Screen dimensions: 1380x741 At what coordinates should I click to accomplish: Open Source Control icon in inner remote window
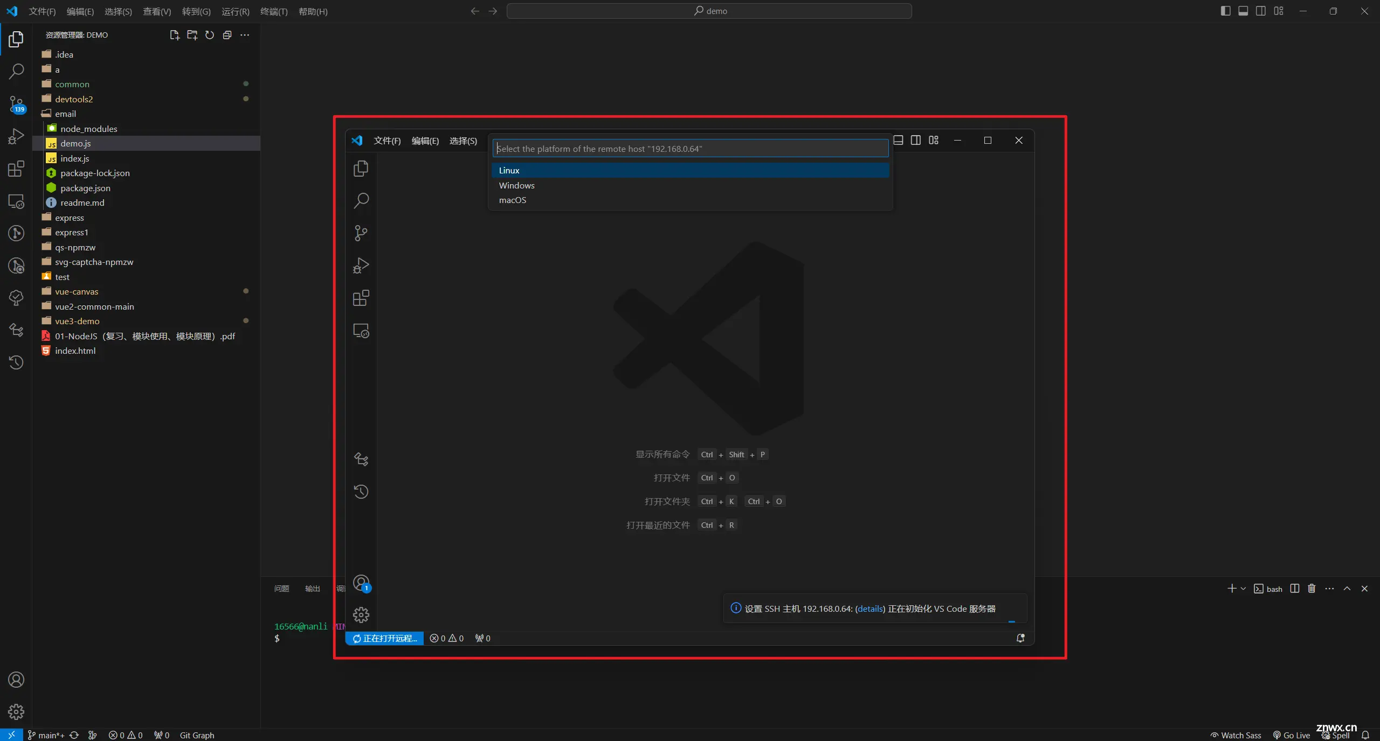pos(361,233)
